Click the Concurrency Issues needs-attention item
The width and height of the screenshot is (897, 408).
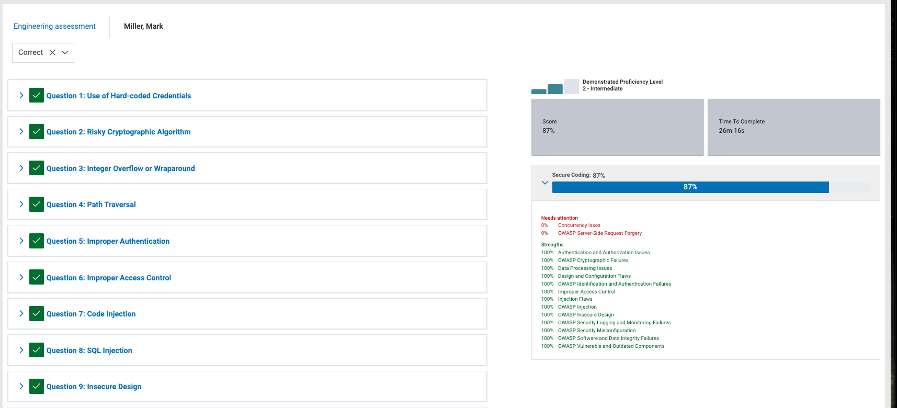(x=579, y=225)
